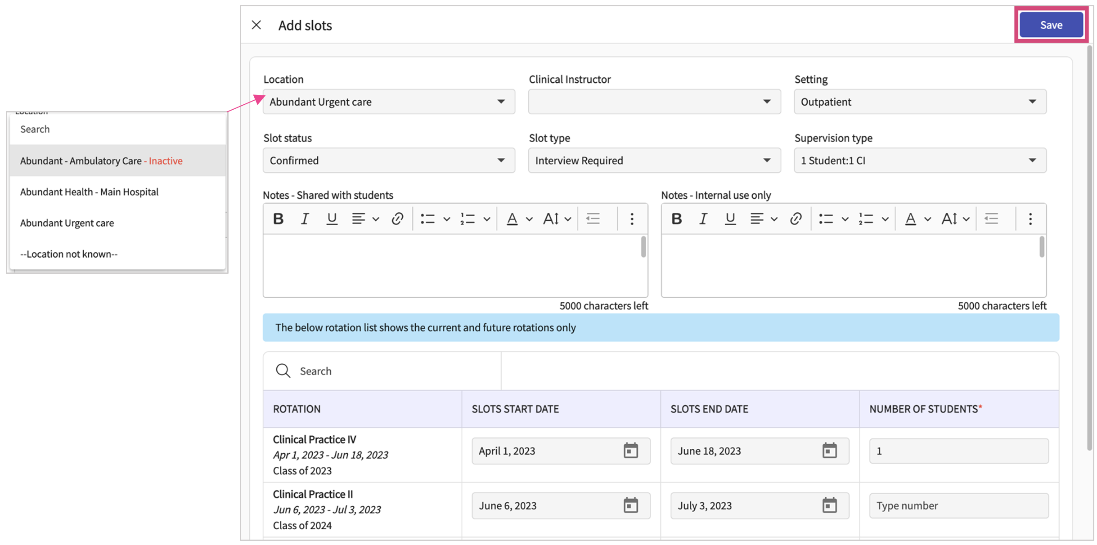The height and width of the screenshot is (545, 1097).
Task: Click the Save button
Action: [1051, 25]
